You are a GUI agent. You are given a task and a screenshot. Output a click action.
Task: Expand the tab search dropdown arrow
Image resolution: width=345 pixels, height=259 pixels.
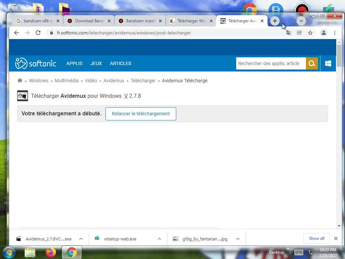click(x=301, y=21)
